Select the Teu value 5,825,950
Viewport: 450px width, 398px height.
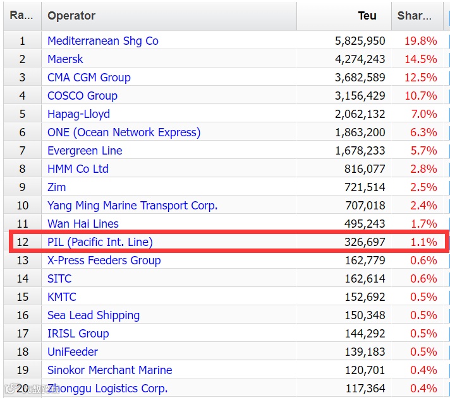point(360,41)
